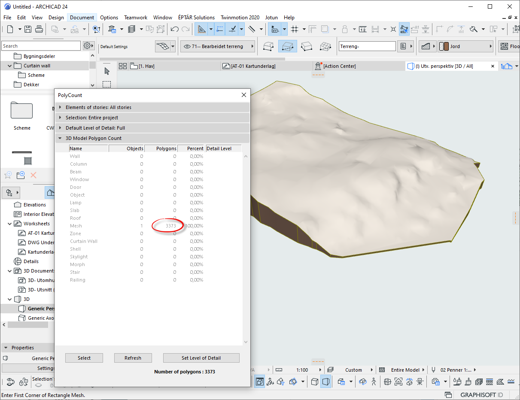The width and height of the screenshot is (520, 400).
Task: Click the new favorite star icon
Action: coord(8,175)
